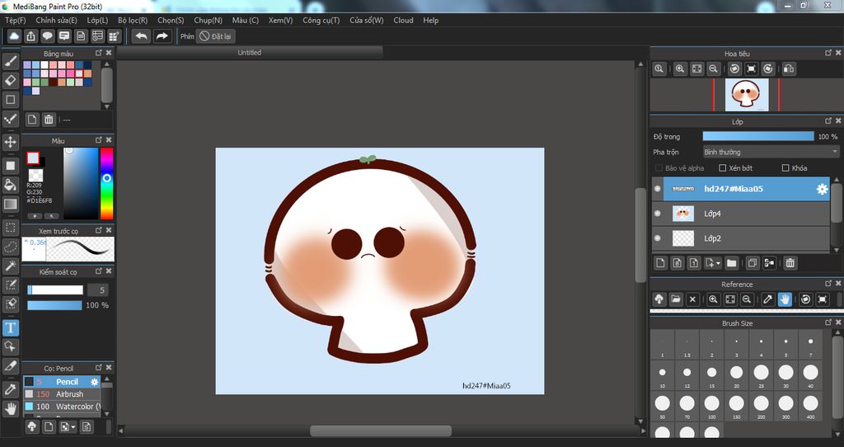Open the add layer dropdown arrow in Lớp panel

[x=718, y=263]
